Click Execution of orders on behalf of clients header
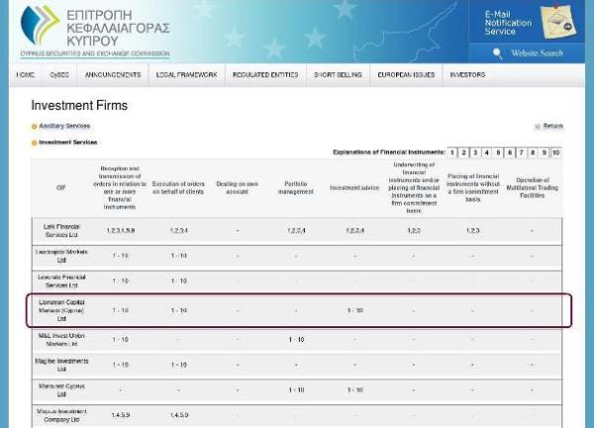The height and width of the screenshot is (428, 594). pos(178,188)
